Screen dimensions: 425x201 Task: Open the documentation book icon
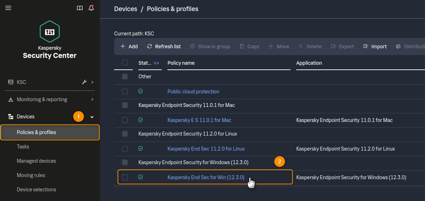point(80,8)
